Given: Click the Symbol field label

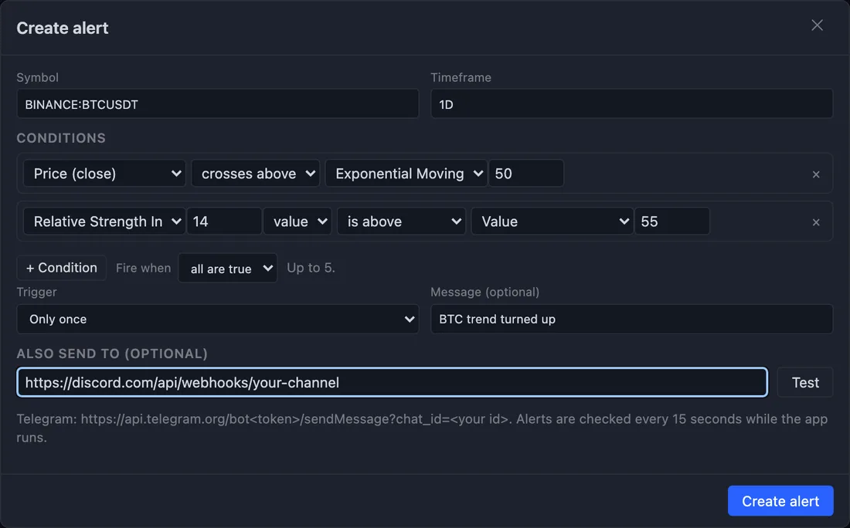Looking at the screenshot, I should 37,77.
